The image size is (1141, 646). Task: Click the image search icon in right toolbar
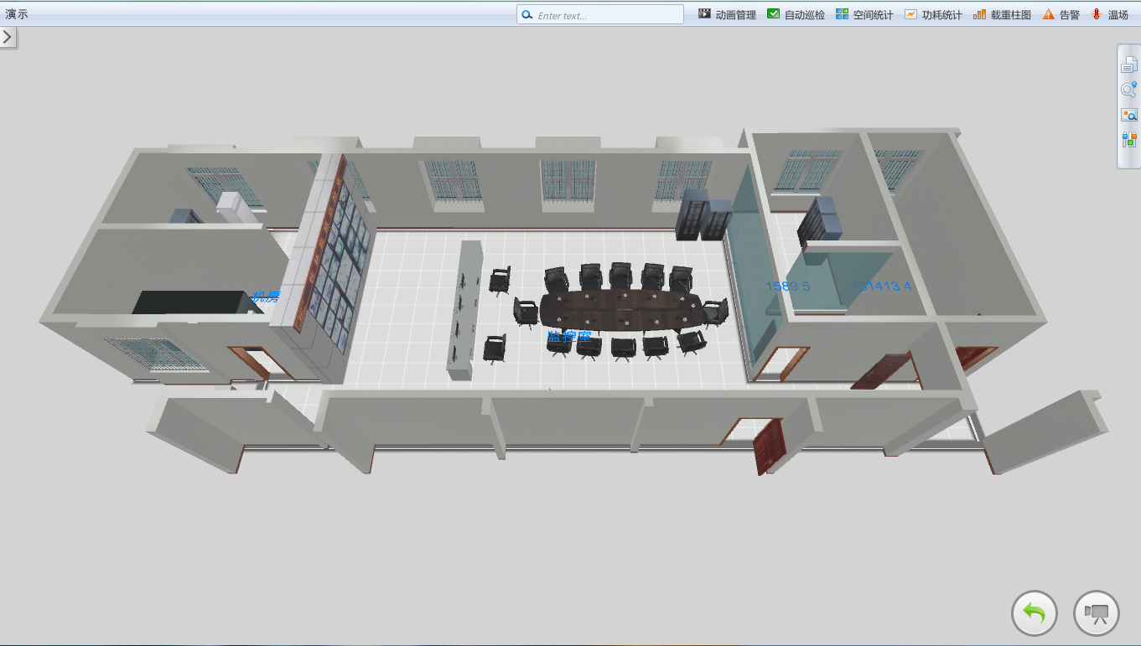pos(1129,115)
